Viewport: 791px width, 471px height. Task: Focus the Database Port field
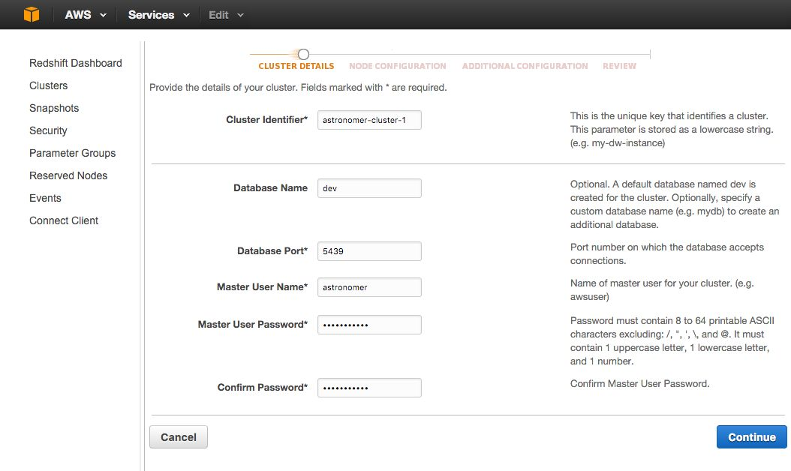click(x=369, y=251)
